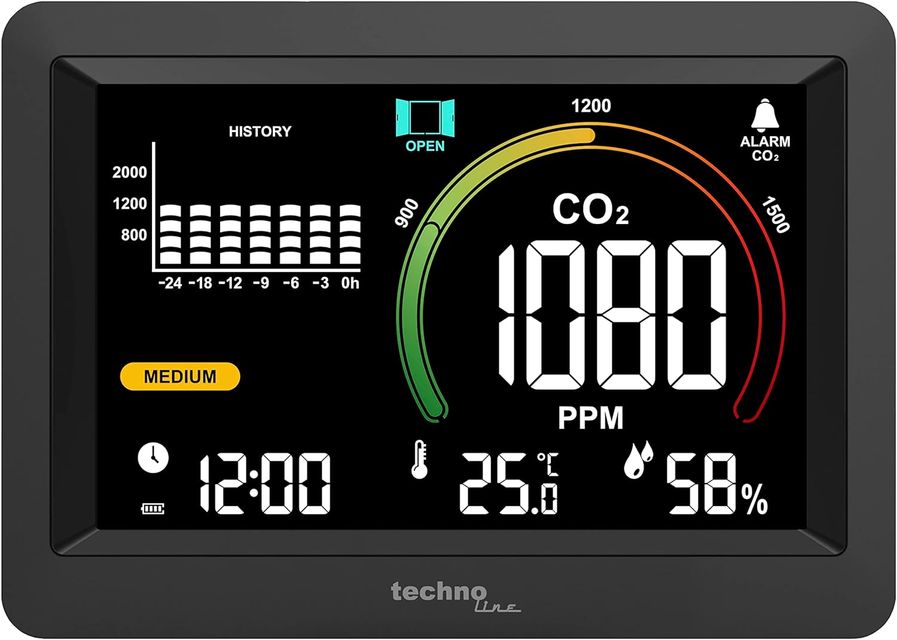Screen dimensions: 897x640
Task: Click the open window ventilation icon
Action: (425, 117)
